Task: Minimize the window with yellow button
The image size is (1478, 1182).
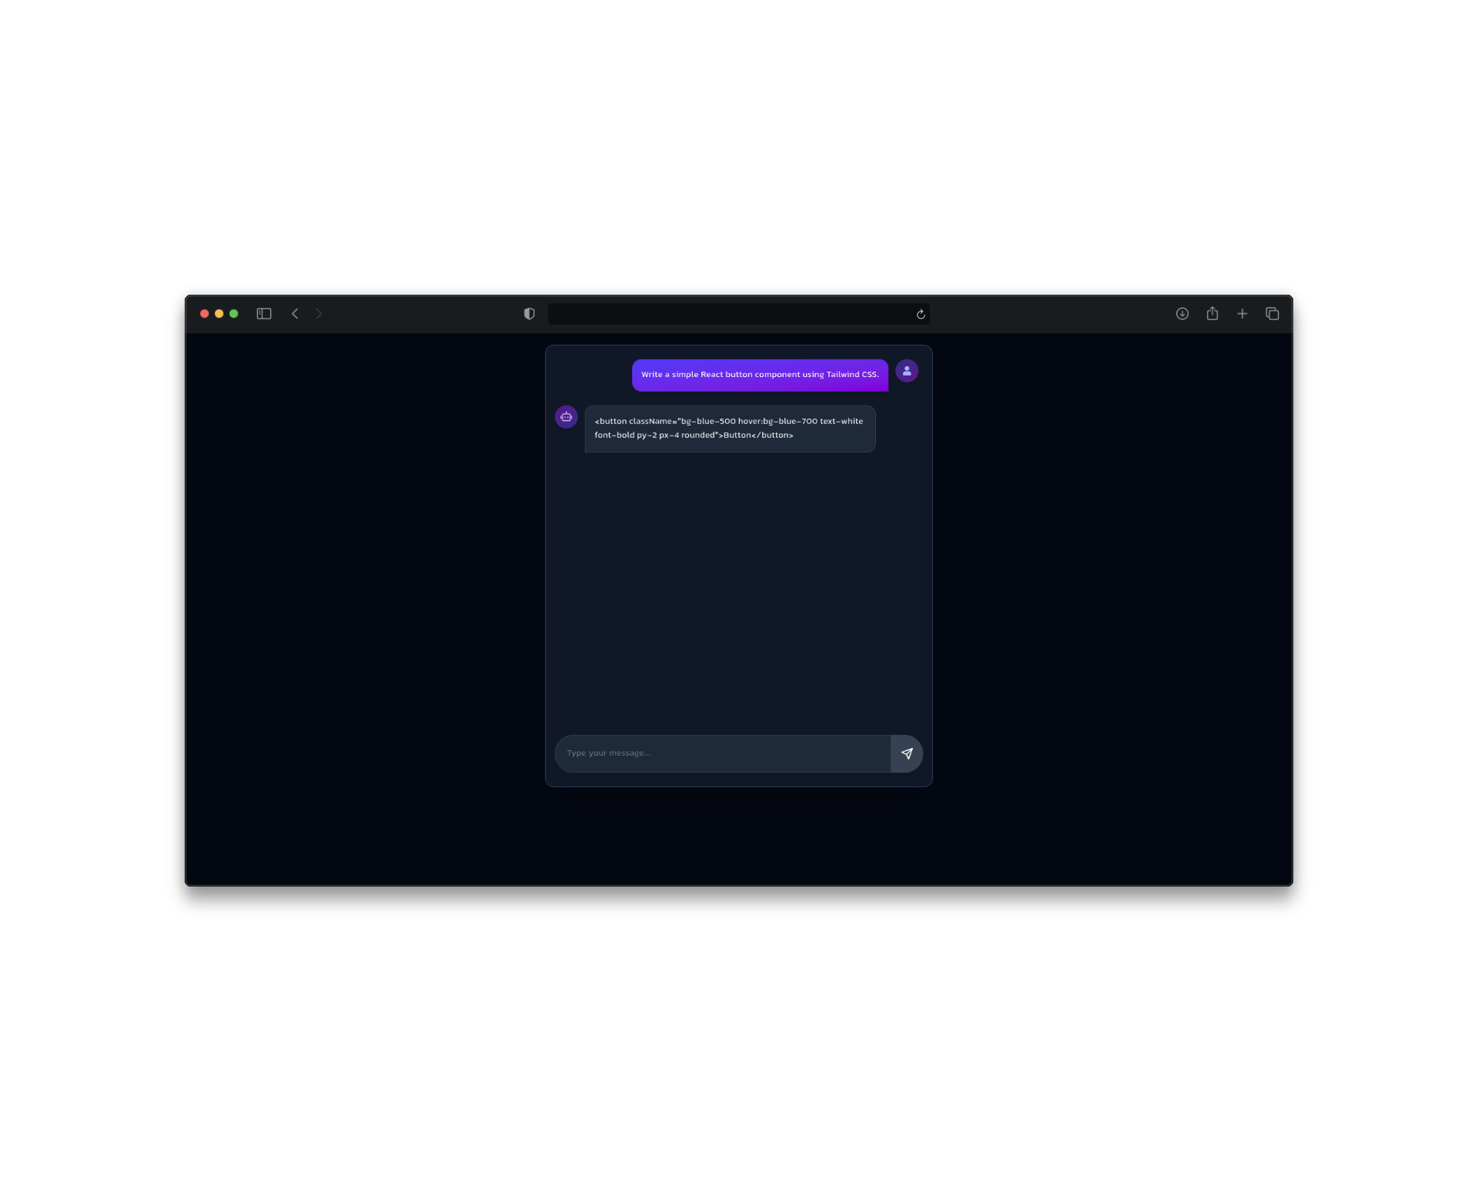Action: click(219, 314)
